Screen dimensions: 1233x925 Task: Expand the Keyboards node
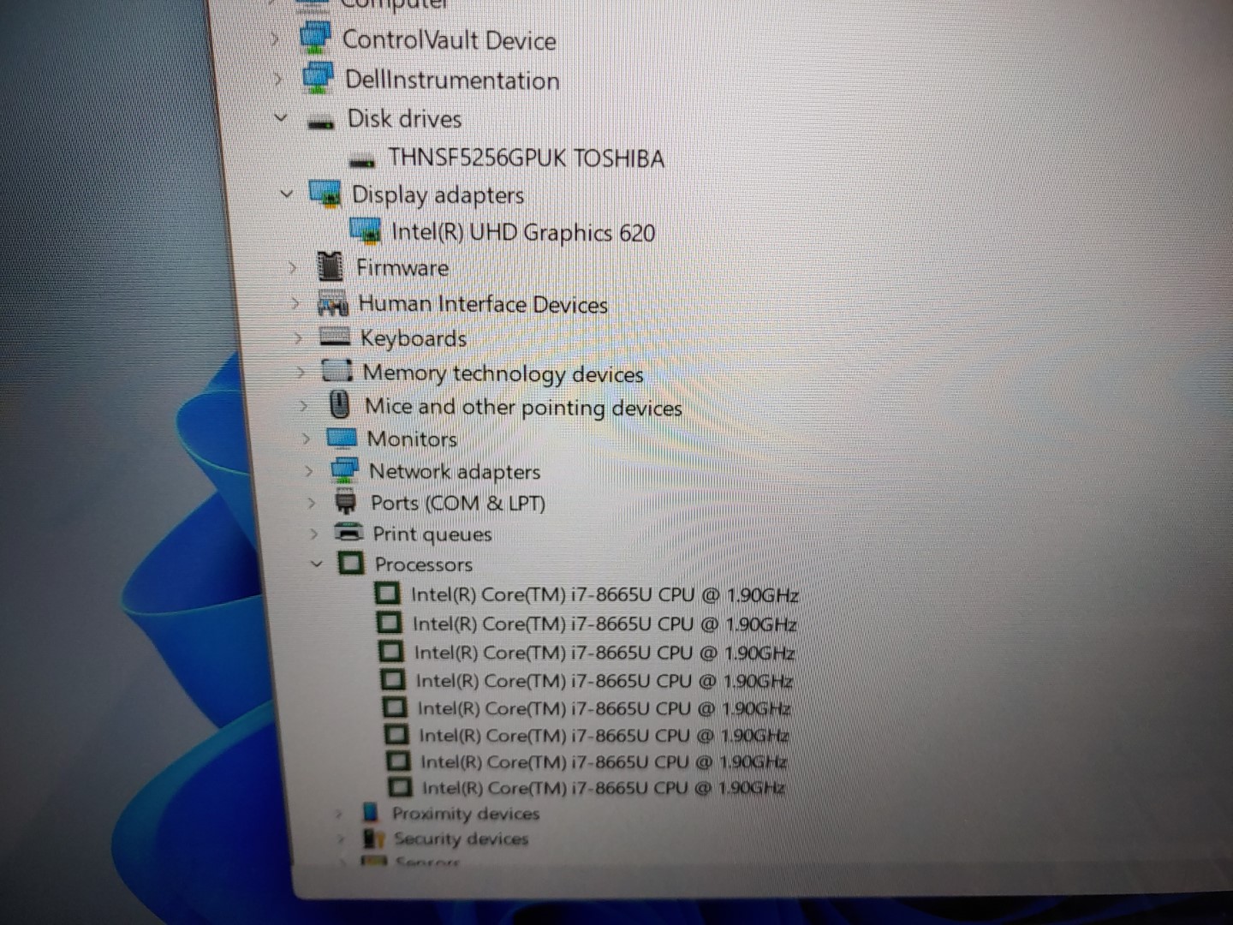(298, 338)
